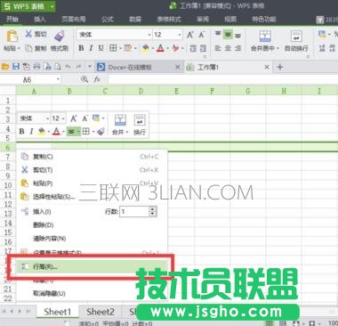Open the Page Layout (页面布局) ribbon tab
Viewport: 338px width, 326px height.
(x=74, y=20)
